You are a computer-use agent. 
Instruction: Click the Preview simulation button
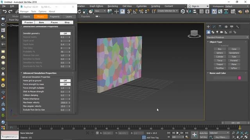pos(29,23)
